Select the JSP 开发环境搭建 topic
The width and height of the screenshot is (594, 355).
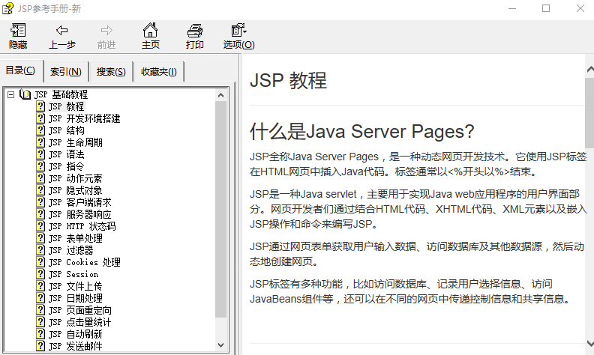click(84, 118)
